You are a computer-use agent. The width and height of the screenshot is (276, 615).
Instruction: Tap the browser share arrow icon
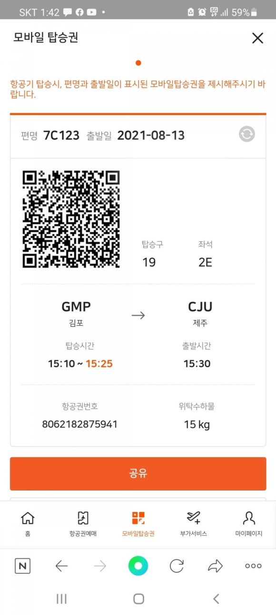pyautogui.click(x=215, y=566)
